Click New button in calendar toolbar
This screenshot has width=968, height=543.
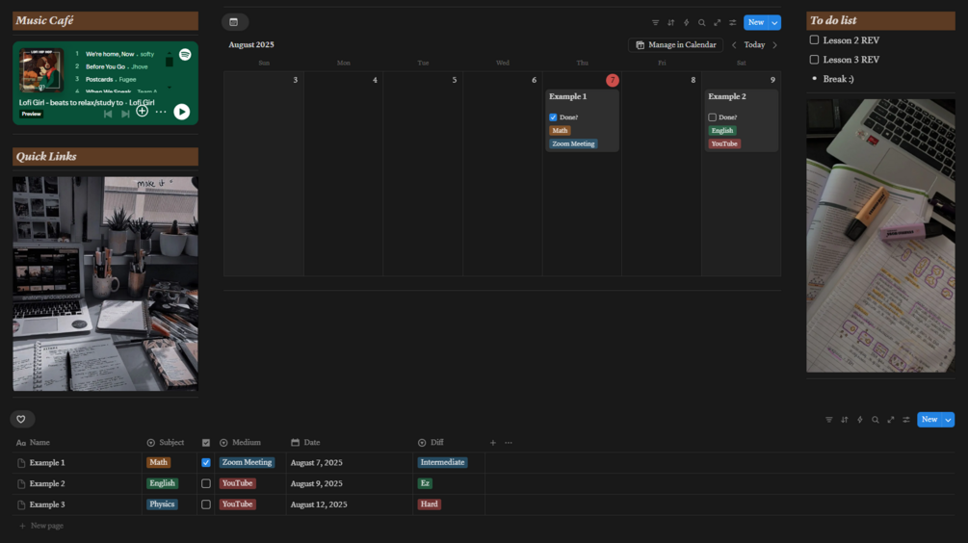[756, 22]
